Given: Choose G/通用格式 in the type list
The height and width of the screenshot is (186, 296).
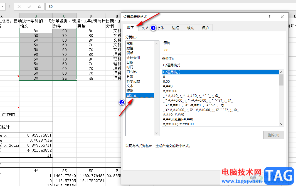Looking at the screenshot, I should pyautogui.click(x=221, y=72).
